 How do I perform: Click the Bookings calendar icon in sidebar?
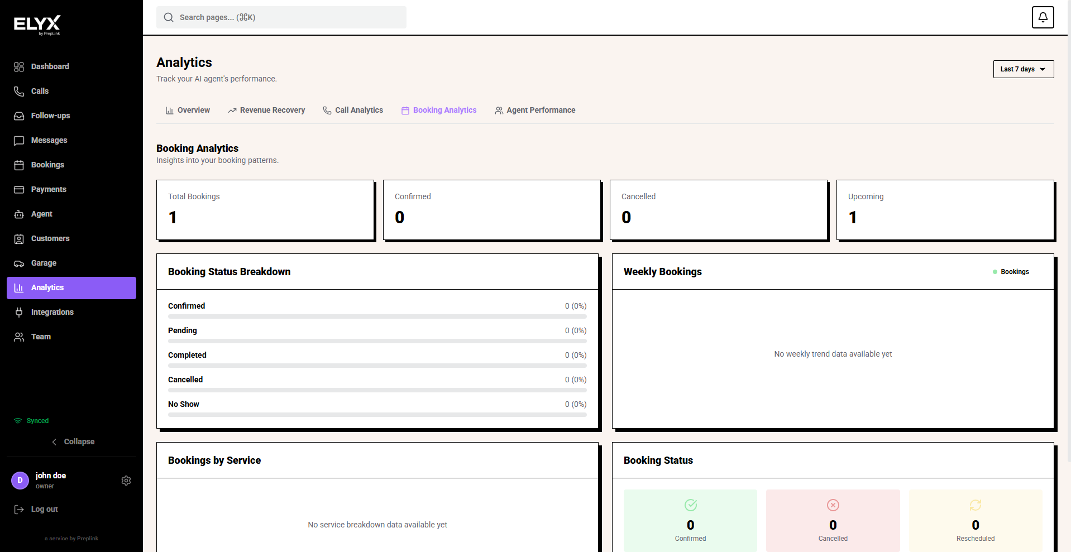(19, 165)
